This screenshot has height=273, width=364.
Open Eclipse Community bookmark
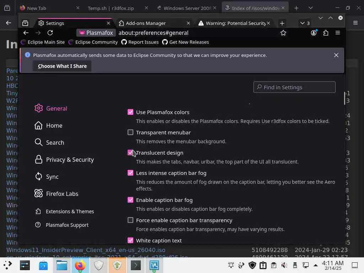[93, 42]
